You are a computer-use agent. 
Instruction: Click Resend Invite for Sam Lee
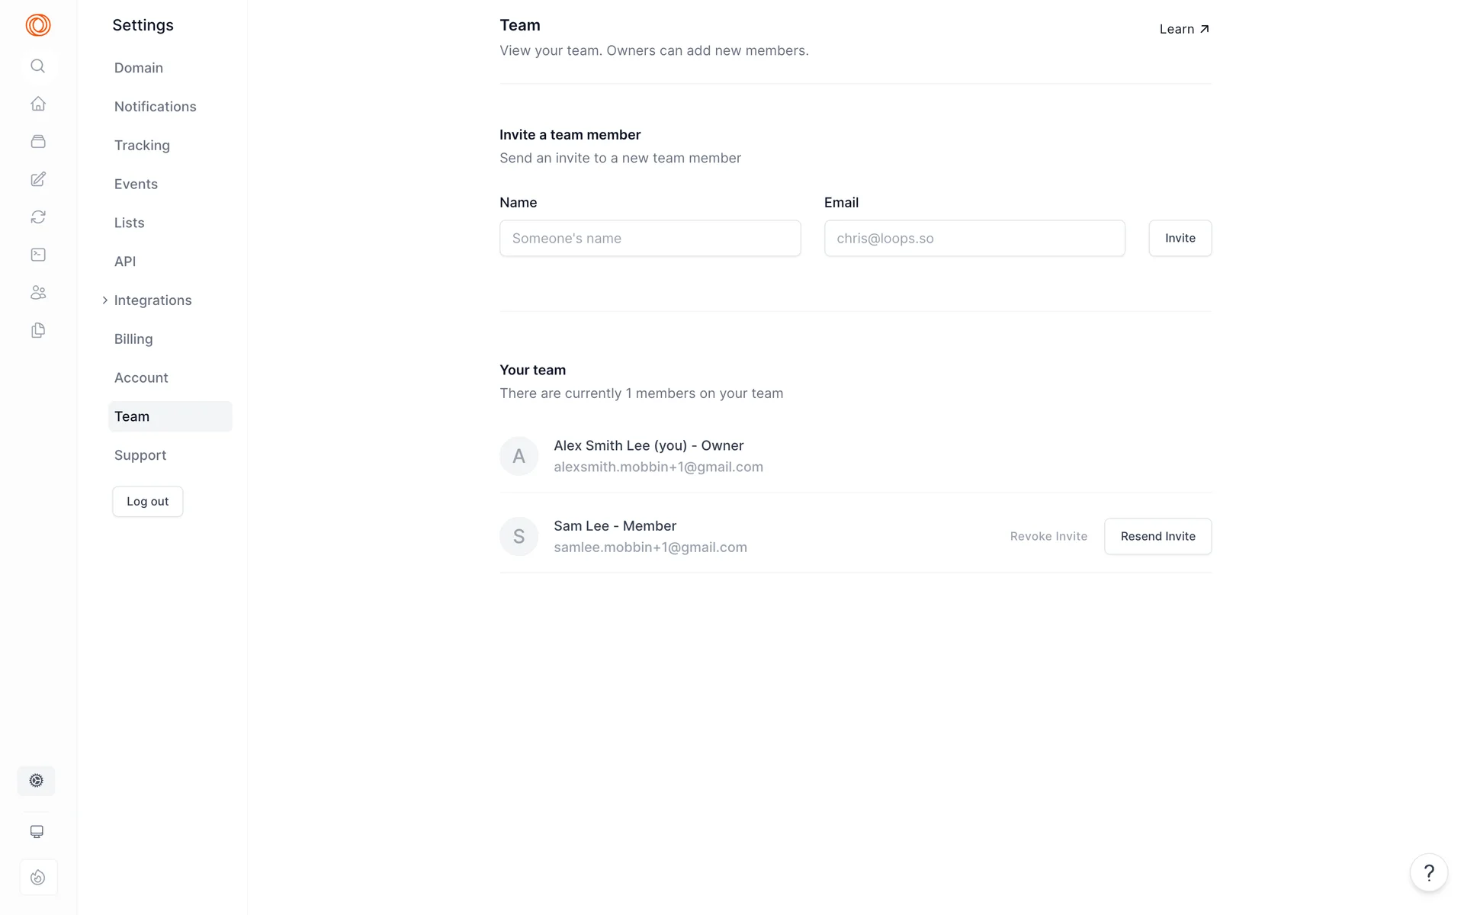(1157, 537)
